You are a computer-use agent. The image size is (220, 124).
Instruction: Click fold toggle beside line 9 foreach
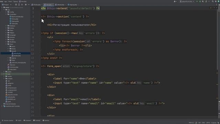40,41
